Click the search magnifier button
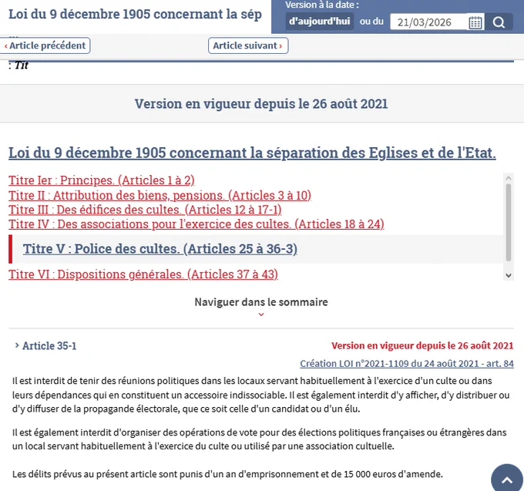Viewport: 524px width, 491px height. click(499, 22)
